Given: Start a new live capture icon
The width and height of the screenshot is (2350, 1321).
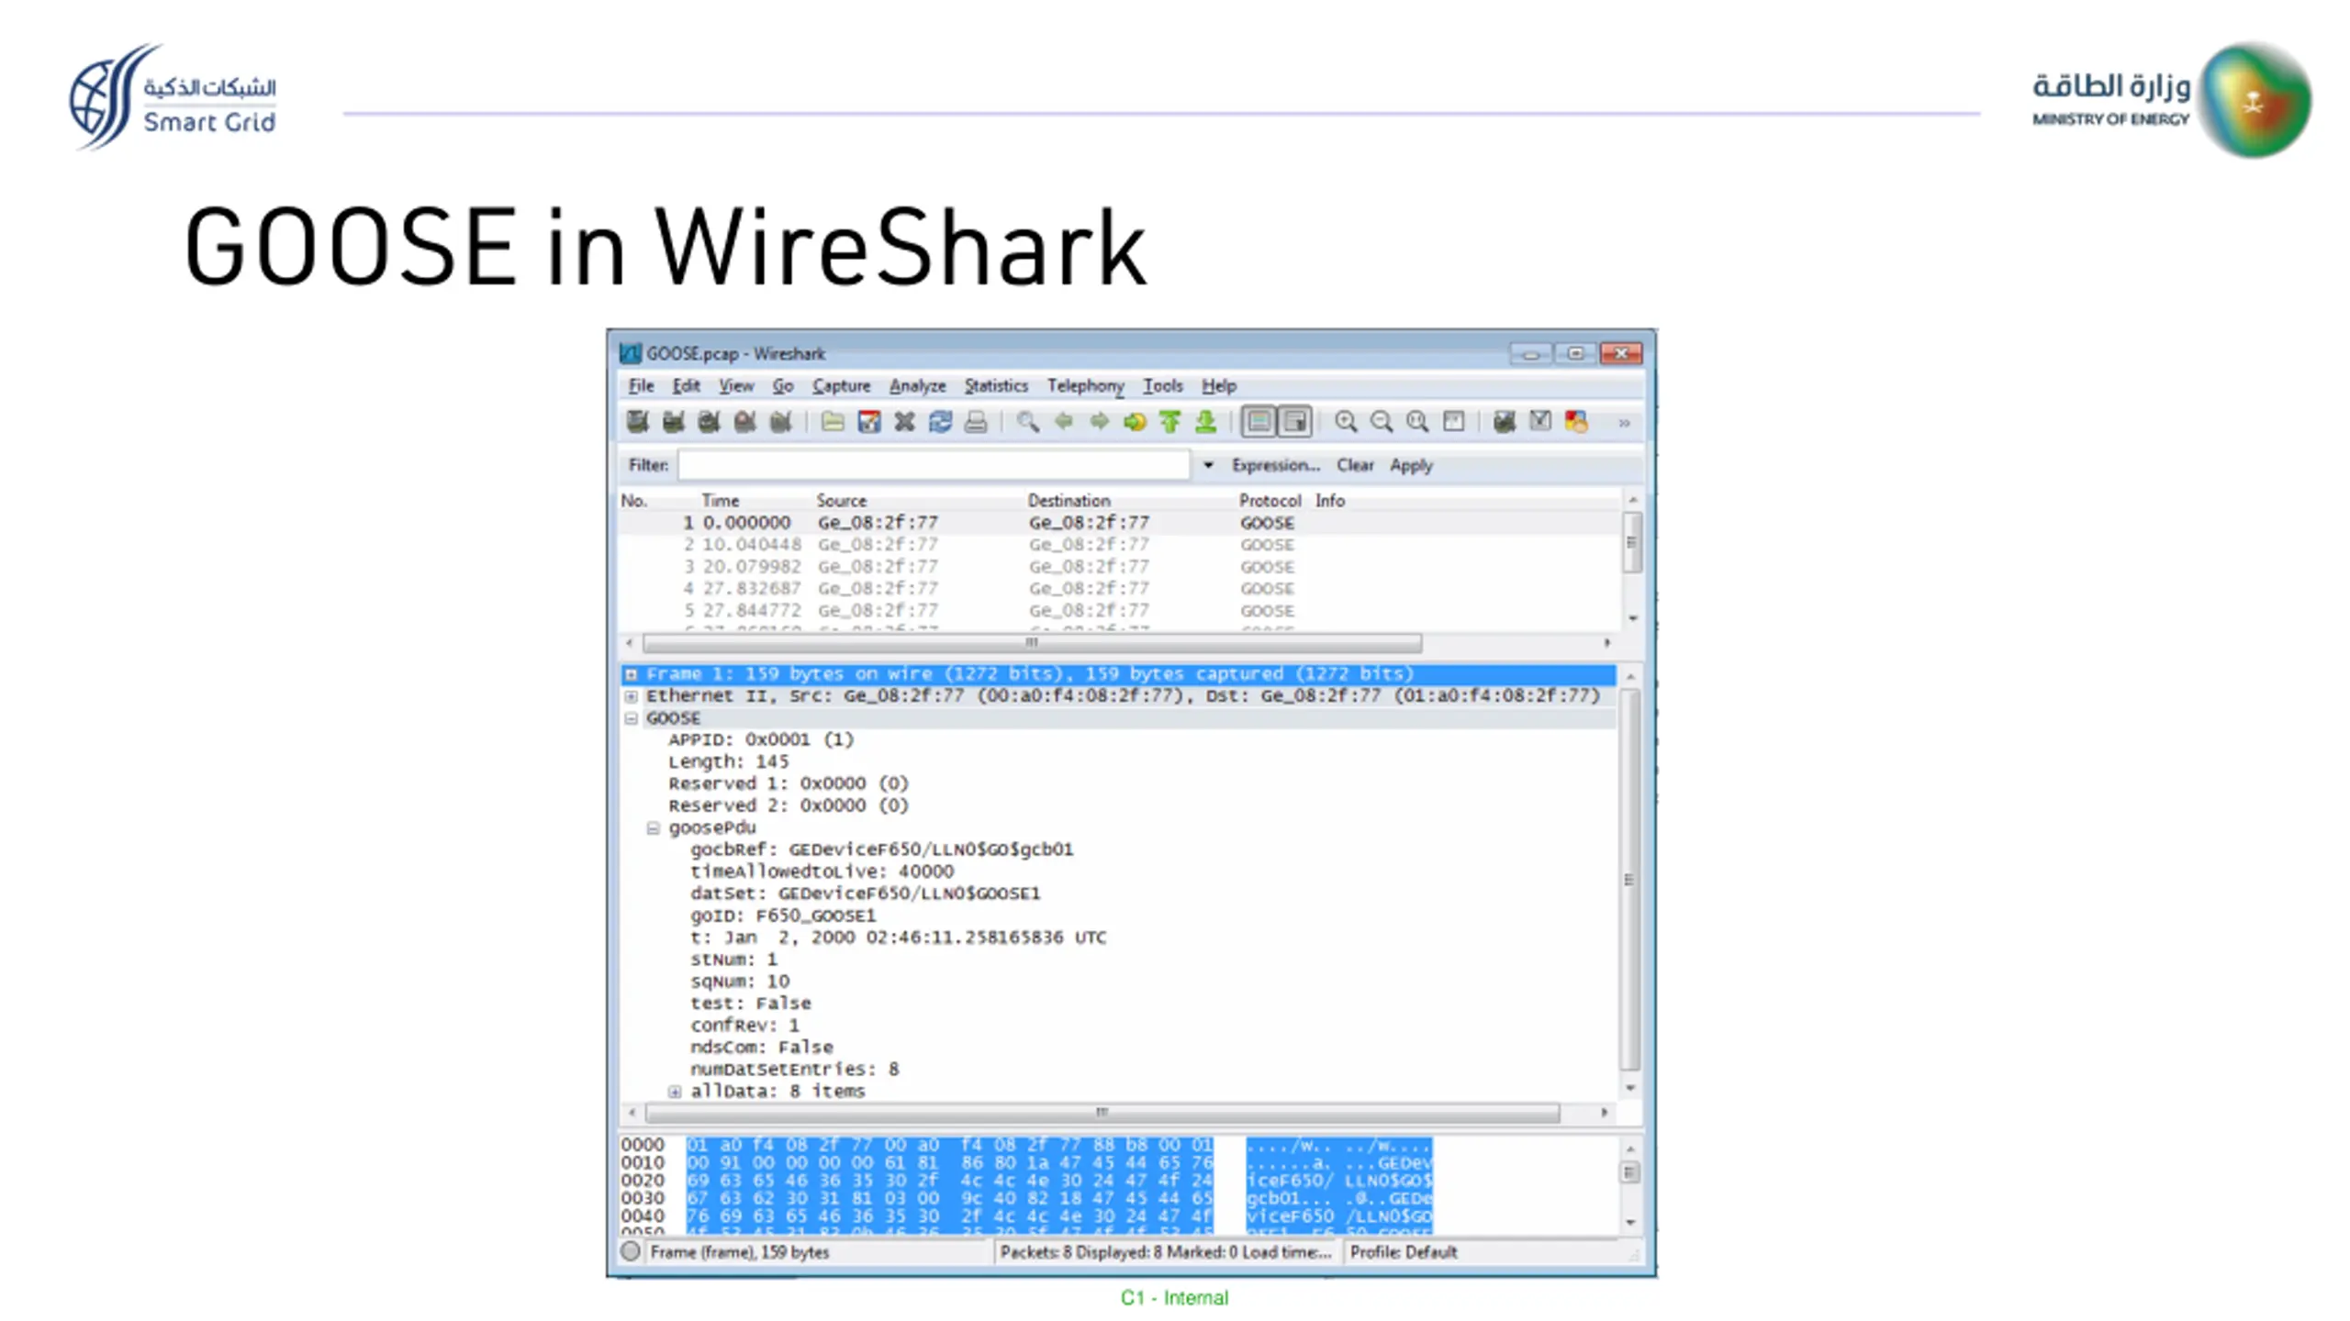Looking at the screenshot, I should click(709, 422).
